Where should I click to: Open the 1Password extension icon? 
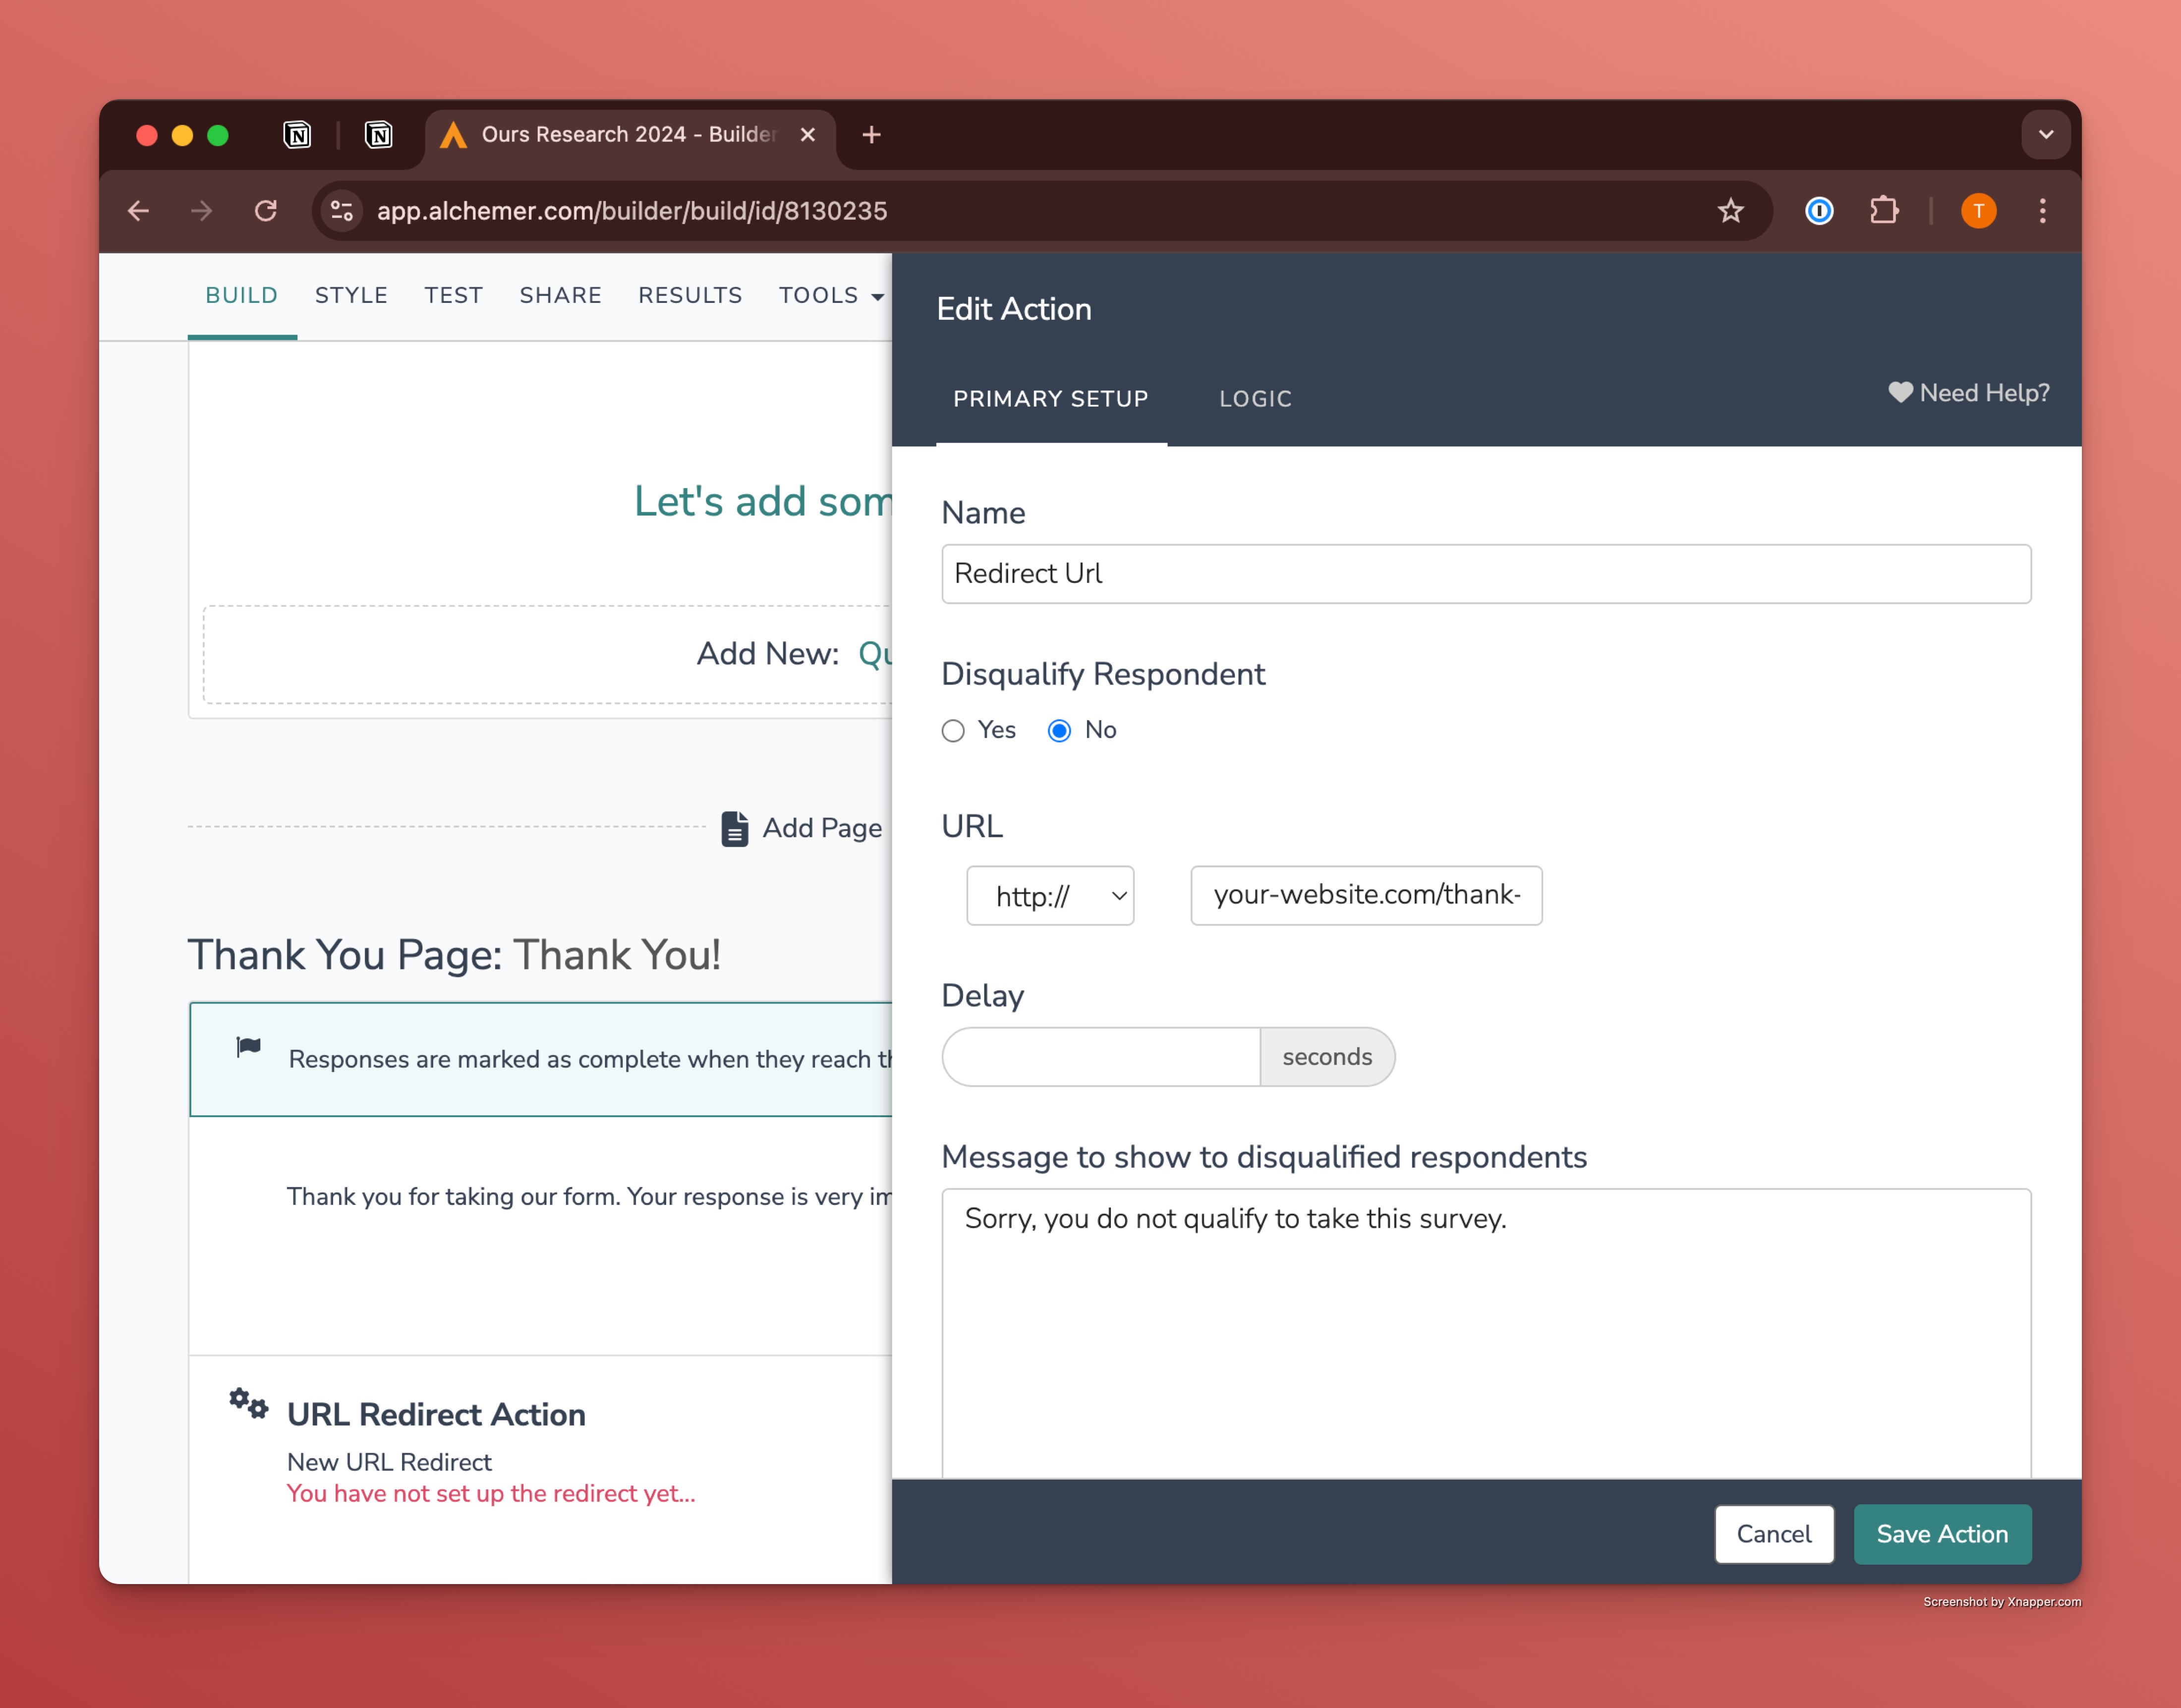(1818, 211)
